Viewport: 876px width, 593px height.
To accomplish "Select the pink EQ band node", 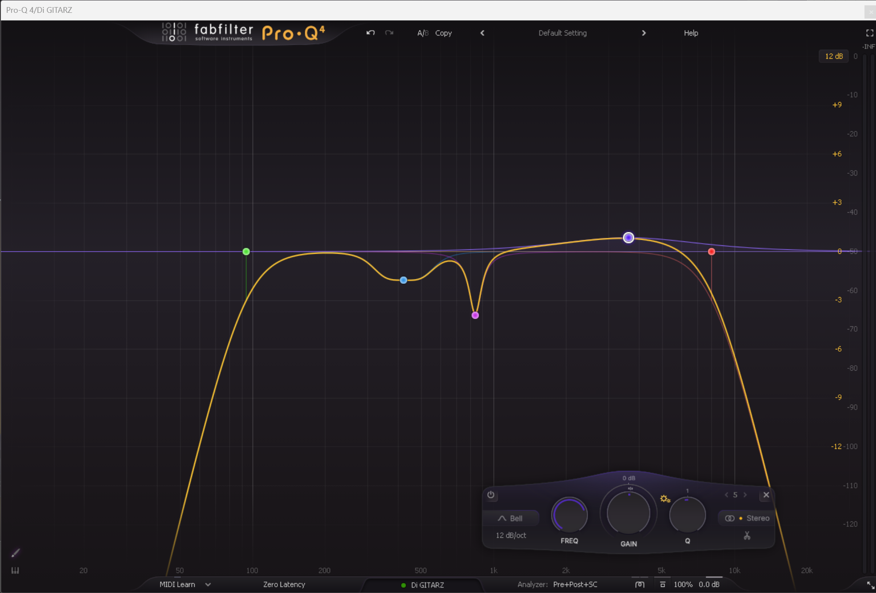I will (475, 315).
